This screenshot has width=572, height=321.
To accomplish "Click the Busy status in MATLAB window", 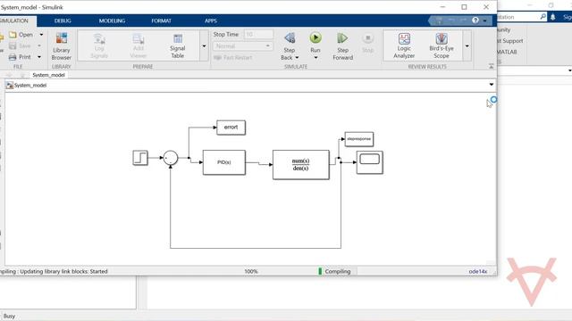I will click(x=9, y=316).
